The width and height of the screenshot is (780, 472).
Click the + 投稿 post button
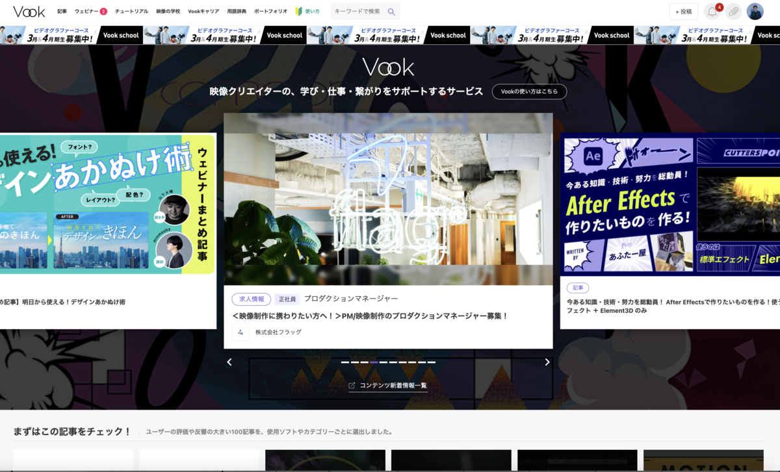684,12
